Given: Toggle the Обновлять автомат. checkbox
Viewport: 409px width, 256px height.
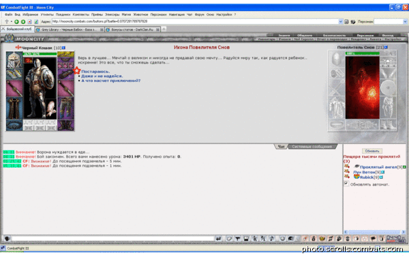Looking at the screenshot, I should [346, 184].
